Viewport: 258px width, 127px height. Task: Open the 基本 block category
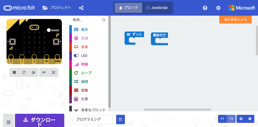click(89, 29)
